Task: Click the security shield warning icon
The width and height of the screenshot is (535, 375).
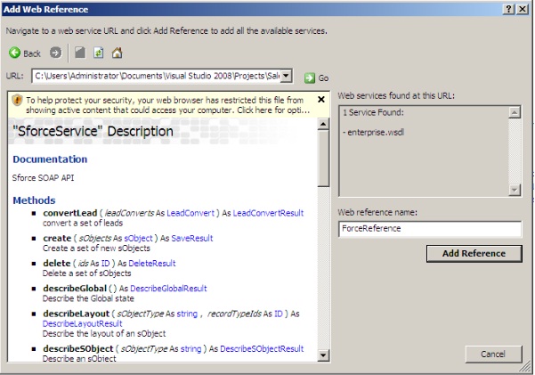Action: pos(17,101)
